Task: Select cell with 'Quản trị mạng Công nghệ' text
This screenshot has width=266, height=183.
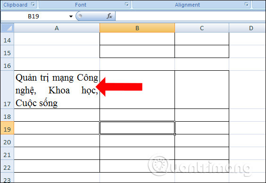Action: [57, 90]
